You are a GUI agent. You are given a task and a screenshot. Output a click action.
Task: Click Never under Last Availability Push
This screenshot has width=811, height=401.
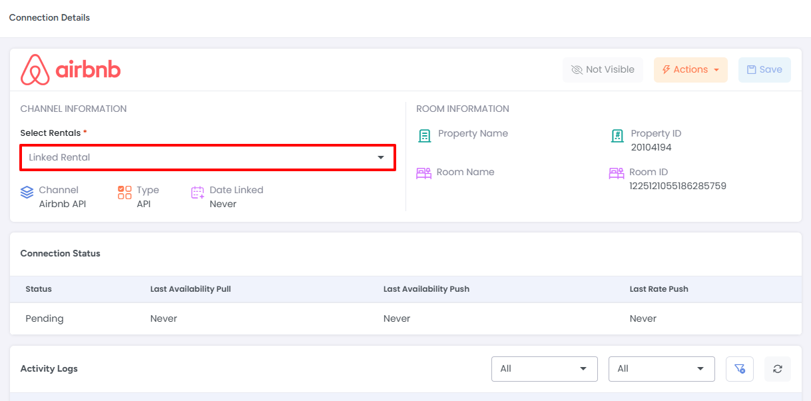pos(397,318)
